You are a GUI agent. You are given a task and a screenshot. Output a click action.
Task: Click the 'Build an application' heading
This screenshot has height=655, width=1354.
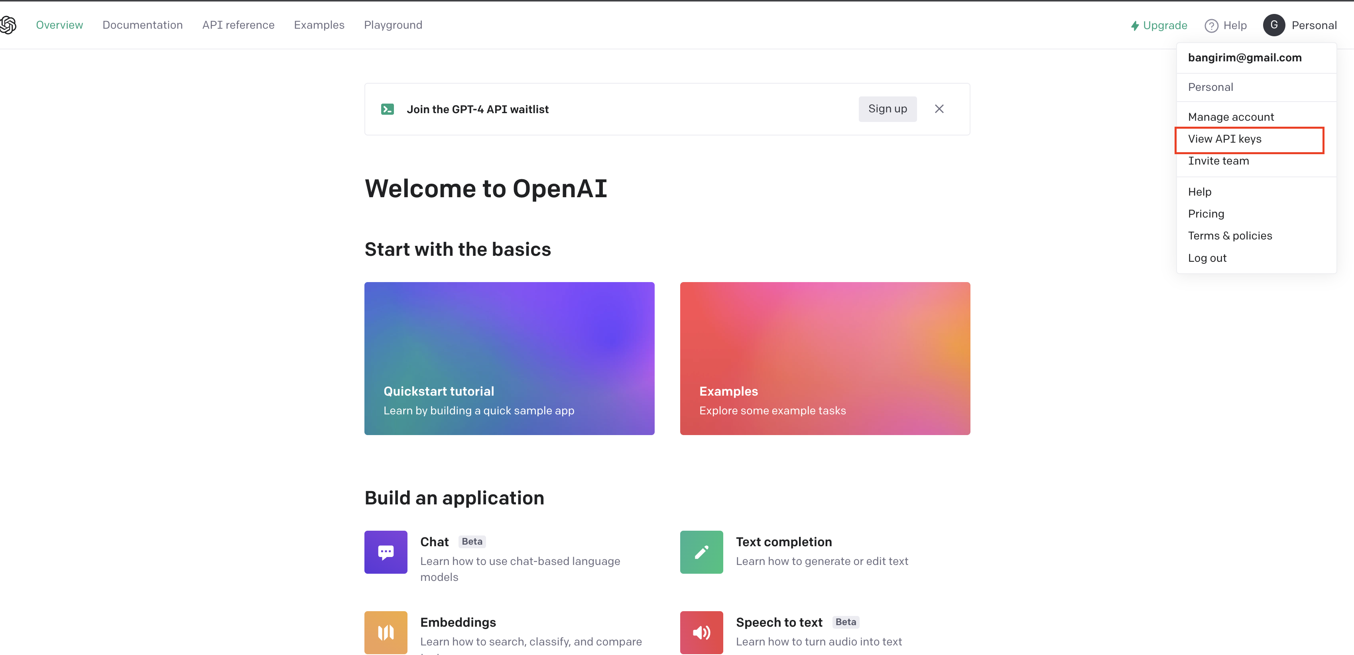454,497
